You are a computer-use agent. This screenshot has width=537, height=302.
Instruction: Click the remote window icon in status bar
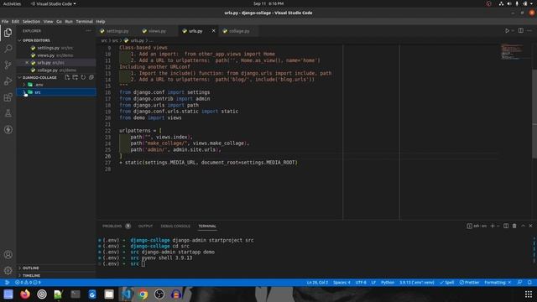[7, 283]
